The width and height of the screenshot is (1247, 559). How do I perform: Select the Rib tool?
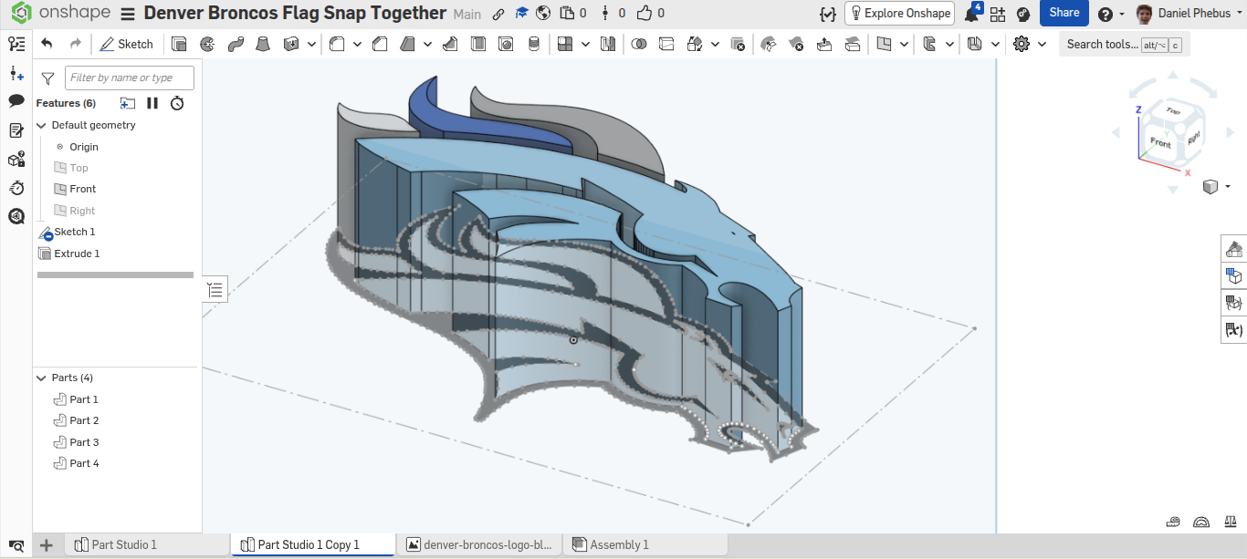(450, 44)
